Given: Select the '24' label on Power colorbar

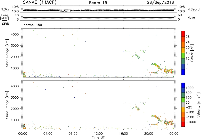Looking at the screenshot, I should tap(187, 42).
